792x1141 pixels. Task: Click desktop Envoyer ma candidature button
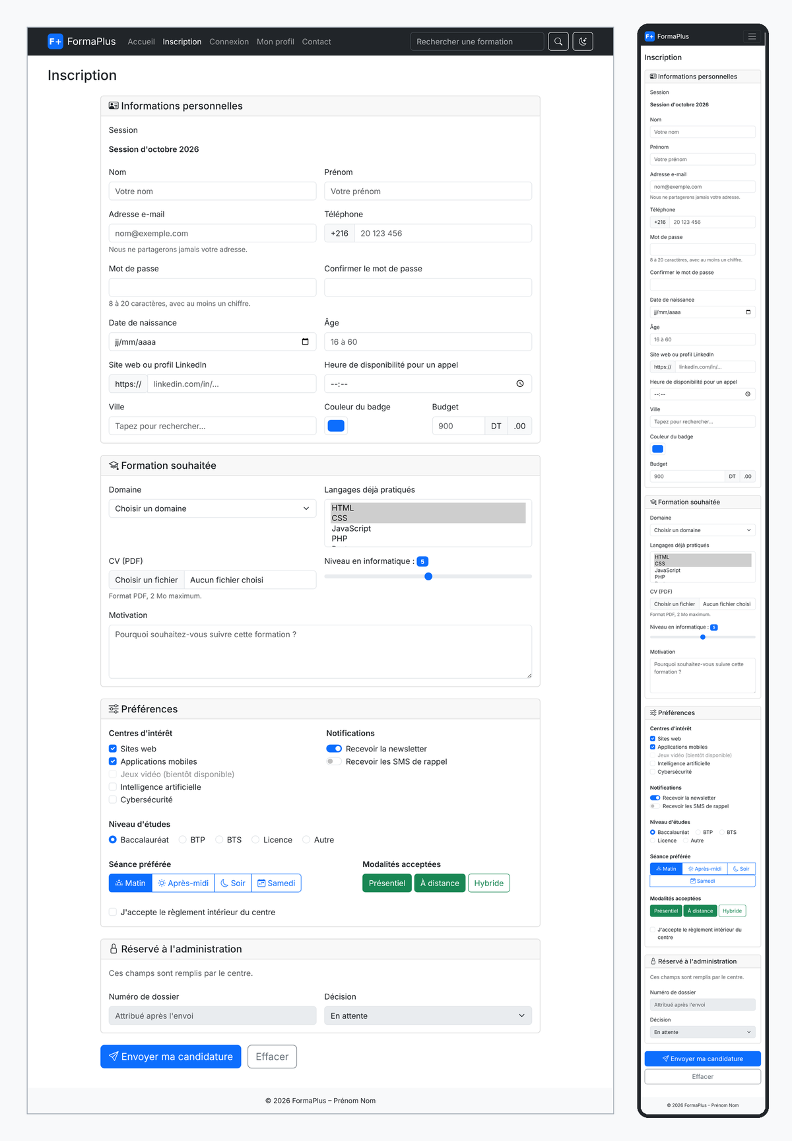[171, 1056]
